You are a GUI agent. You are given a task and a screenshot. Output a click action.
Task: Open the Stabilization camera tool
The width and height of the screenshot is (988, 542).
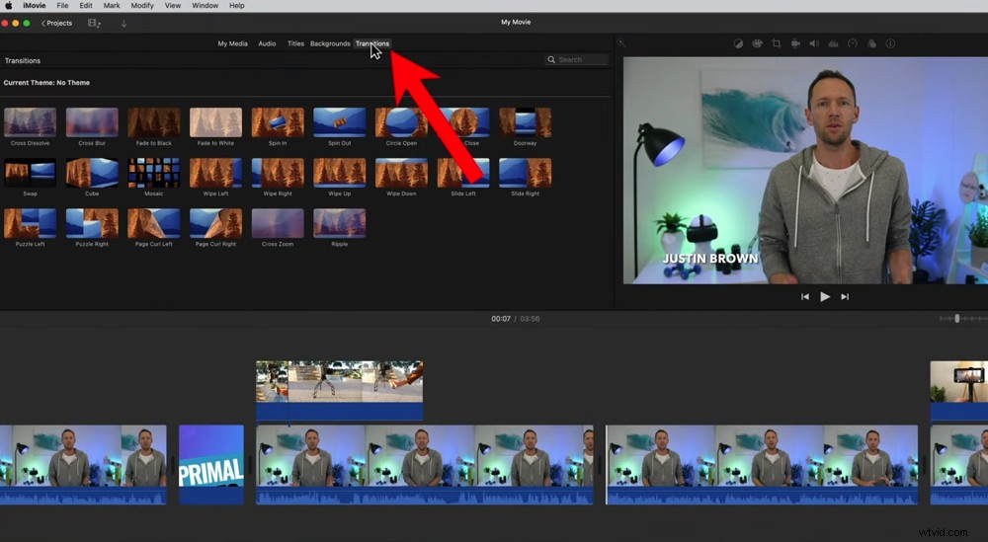pos(795,43)
